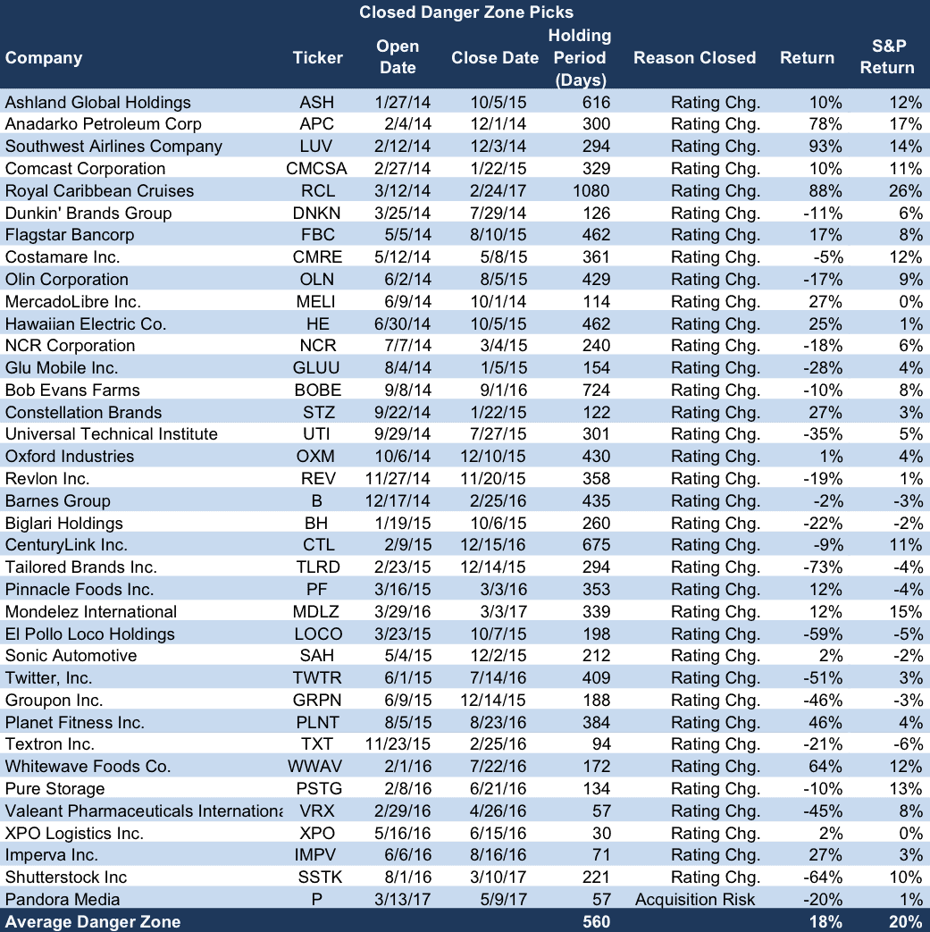The image size is (930, 932).
Task: Click the 'Pure Storage' company cell
Action: [x=54, y=789]
